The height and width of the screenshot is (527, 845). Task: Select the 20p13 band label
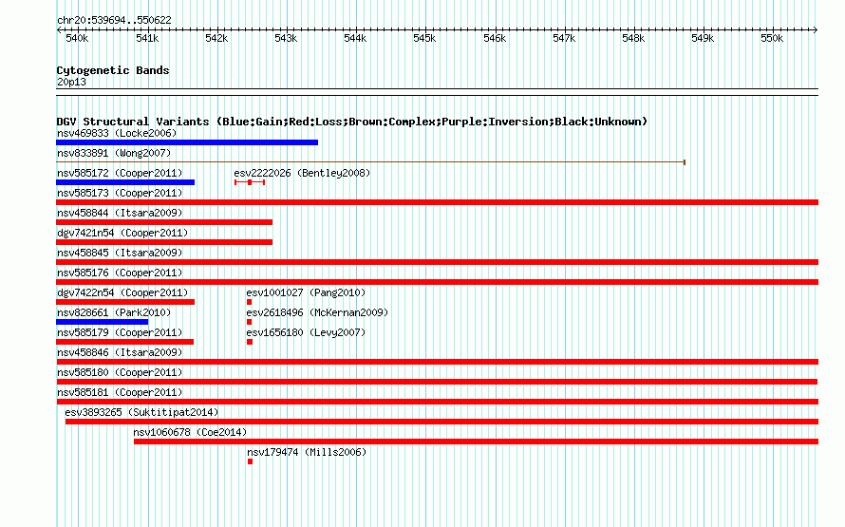pos(71,82)
